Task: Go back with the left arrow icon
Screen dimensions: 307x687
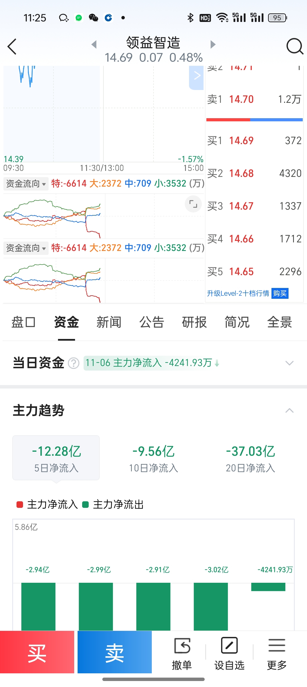Action: pyautogui.click(x=12, y=46)
